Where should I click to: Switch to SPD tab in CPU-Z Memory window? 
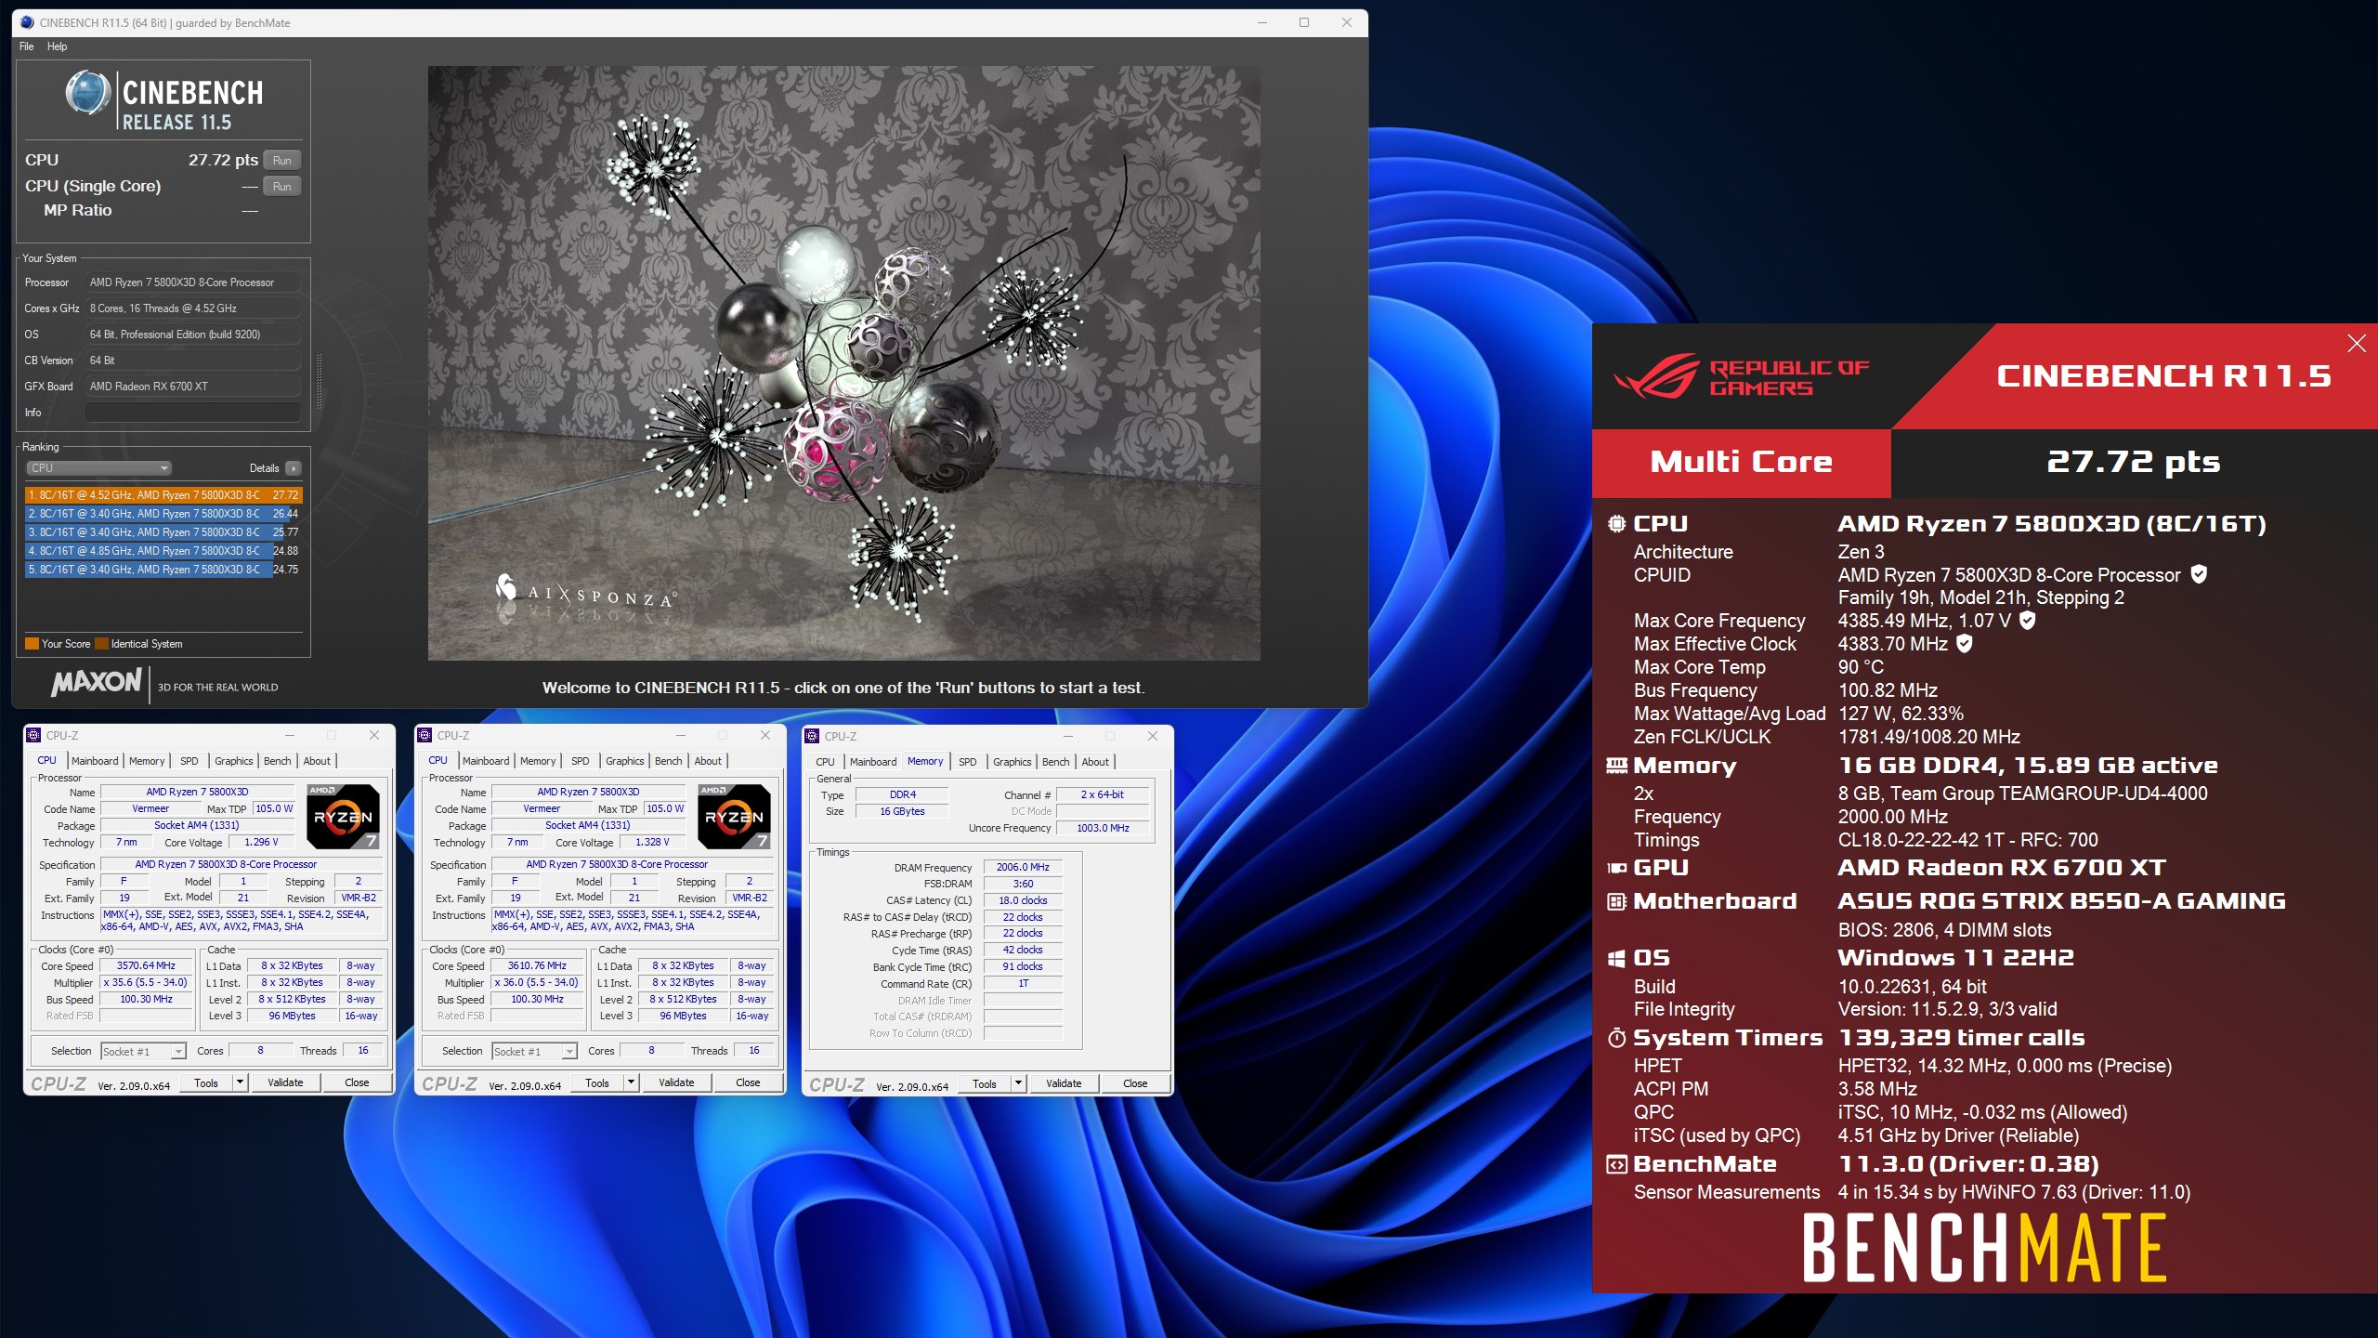pyautogui.click(x=967, y=762)
